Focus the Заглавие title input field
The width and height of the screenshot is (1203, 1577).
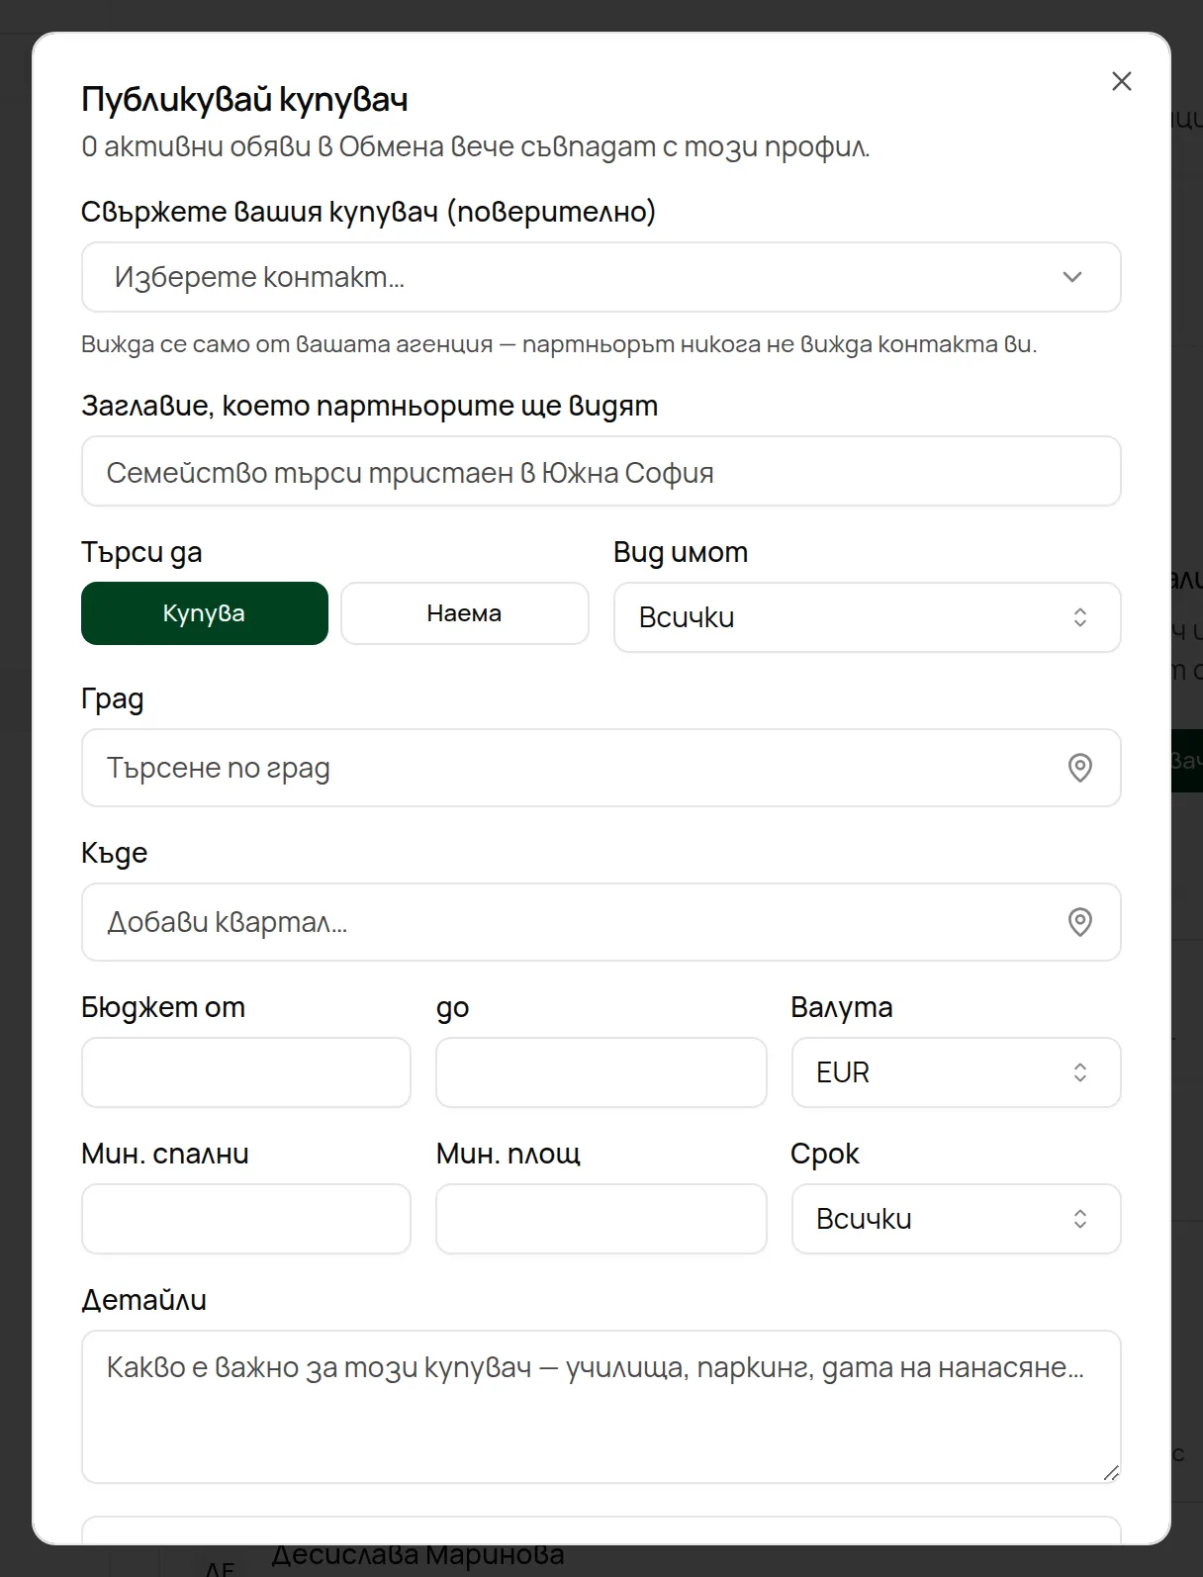pyautogui.click(x=601, y=472)
